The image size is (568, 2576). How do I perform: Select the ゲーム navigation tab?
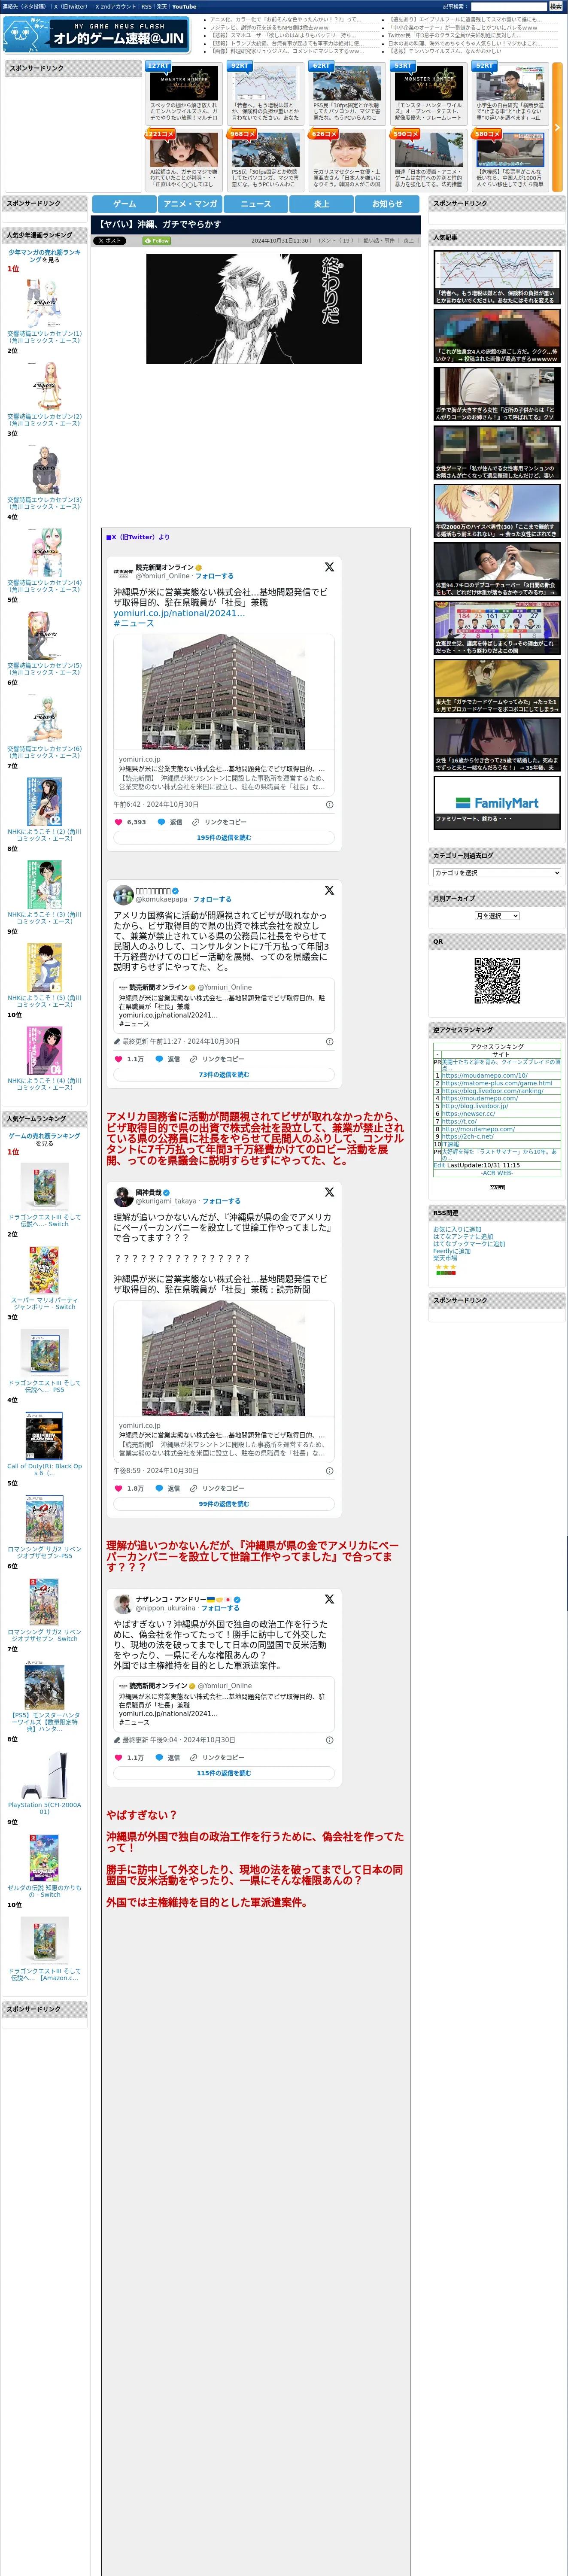point(124,204)
